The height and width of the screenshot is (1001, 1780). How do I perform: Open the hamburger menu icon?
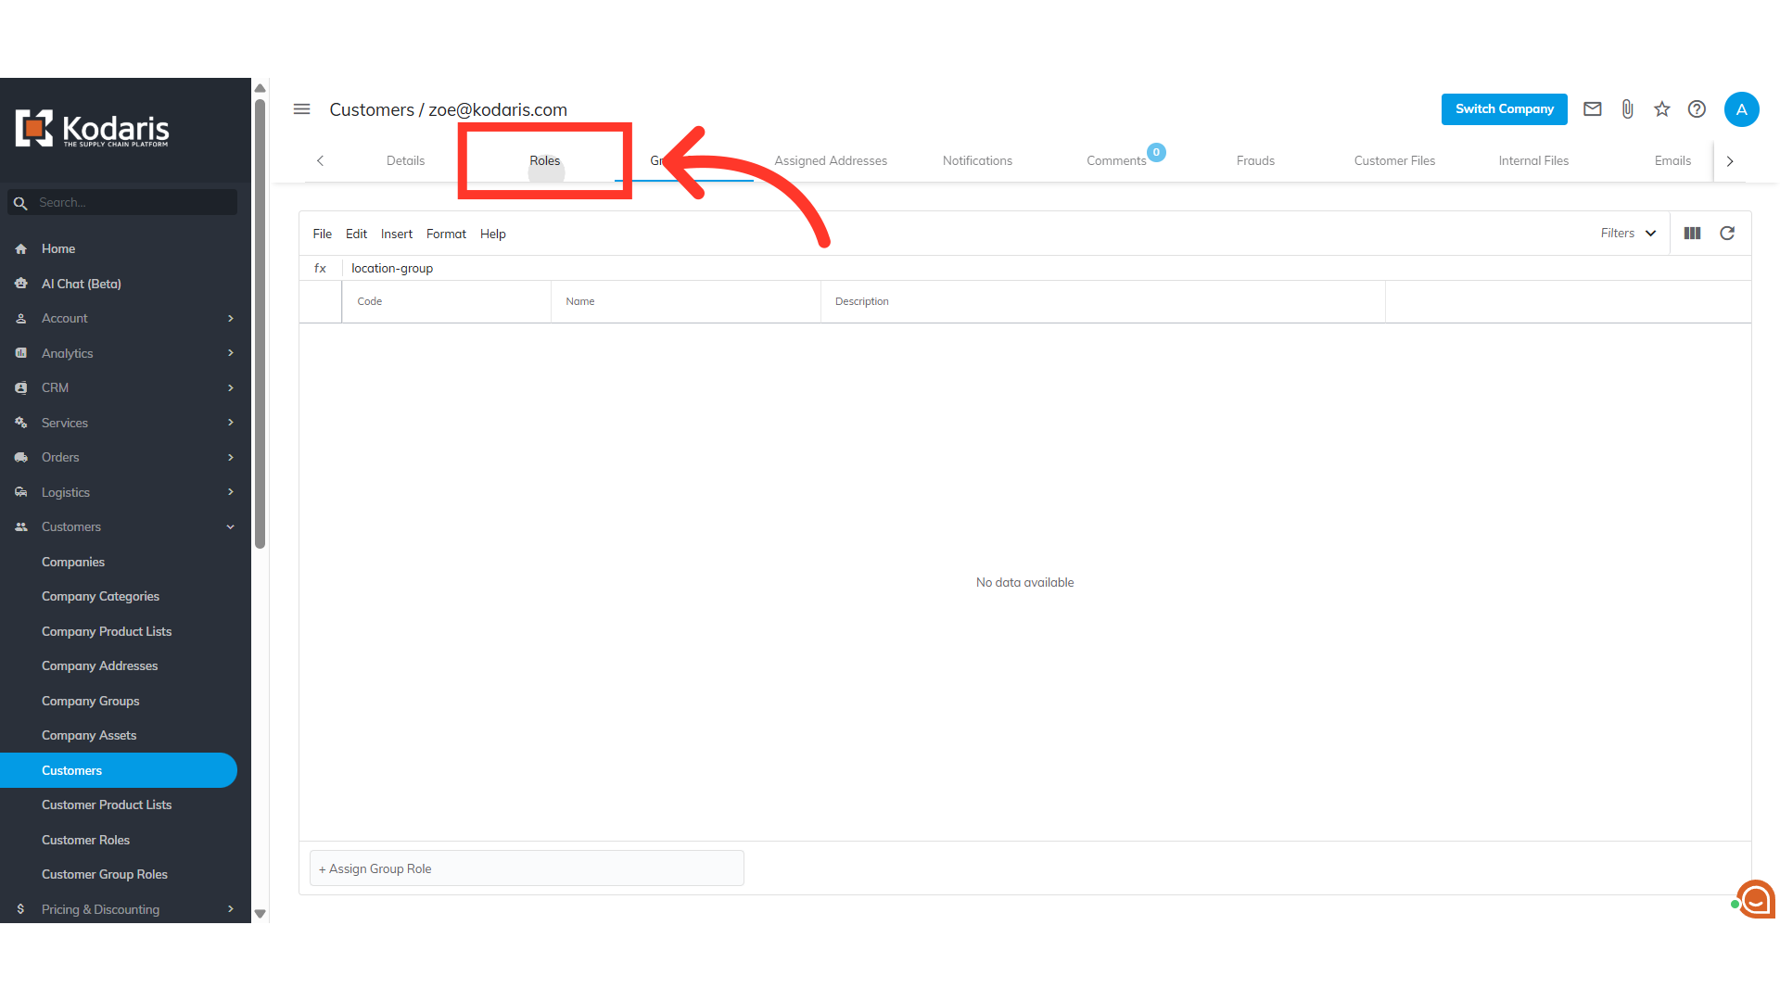tap(301, 109)
